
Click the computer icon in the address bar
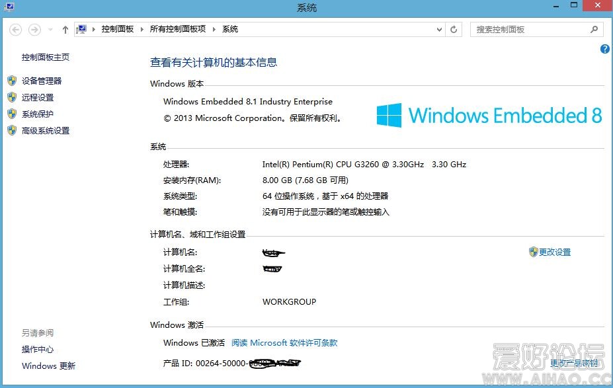point(82,29)
